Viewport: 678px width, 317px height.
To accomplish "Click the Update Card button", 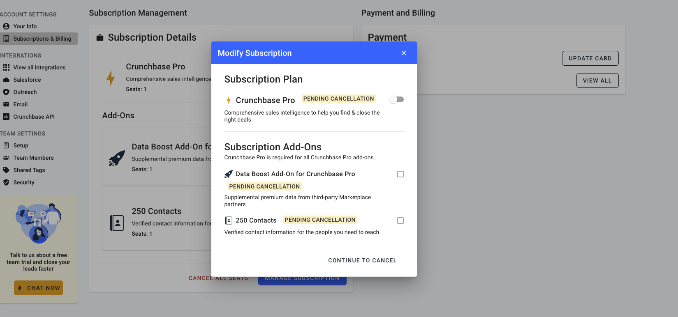I will pos(590,58).
